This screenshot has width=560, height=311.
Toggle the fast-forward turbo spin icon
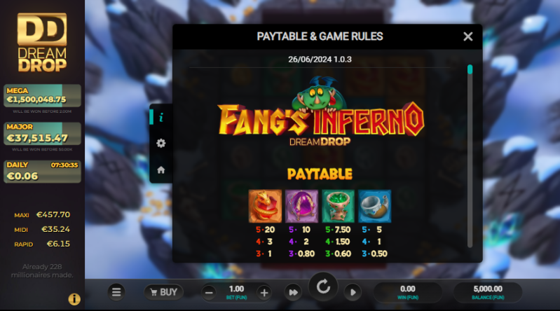pos(293,292)
